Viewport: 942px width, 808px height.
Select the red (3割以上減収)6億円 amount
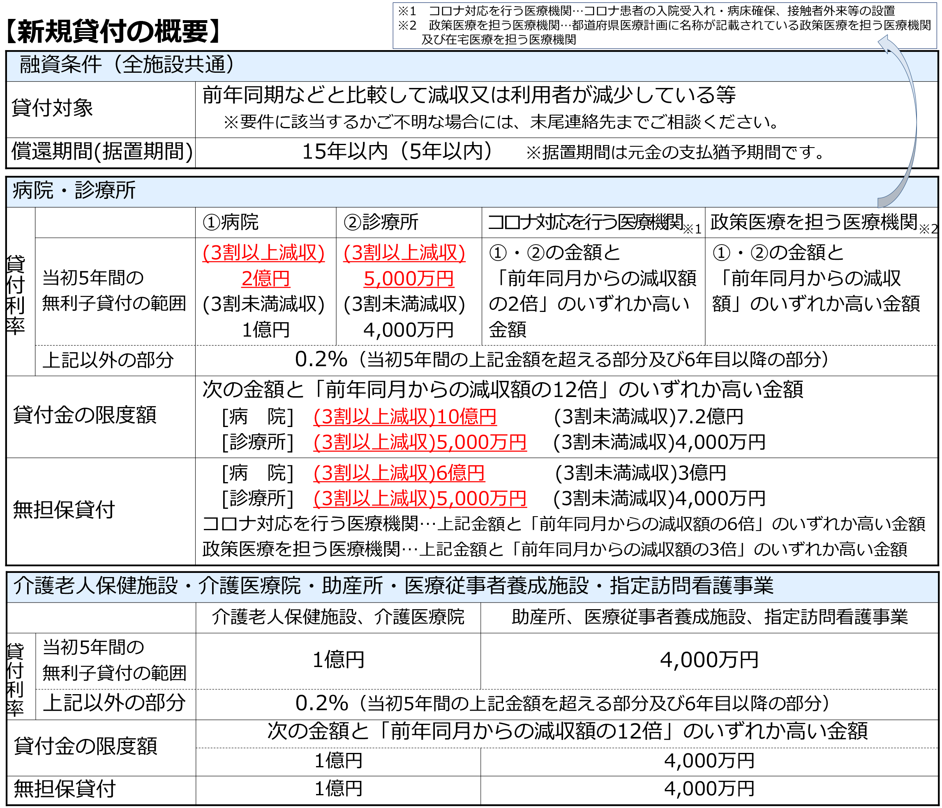tap(399, 473)
